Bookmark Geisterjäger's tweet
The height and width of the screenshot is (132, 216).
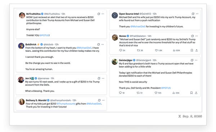tap(192, 93)
